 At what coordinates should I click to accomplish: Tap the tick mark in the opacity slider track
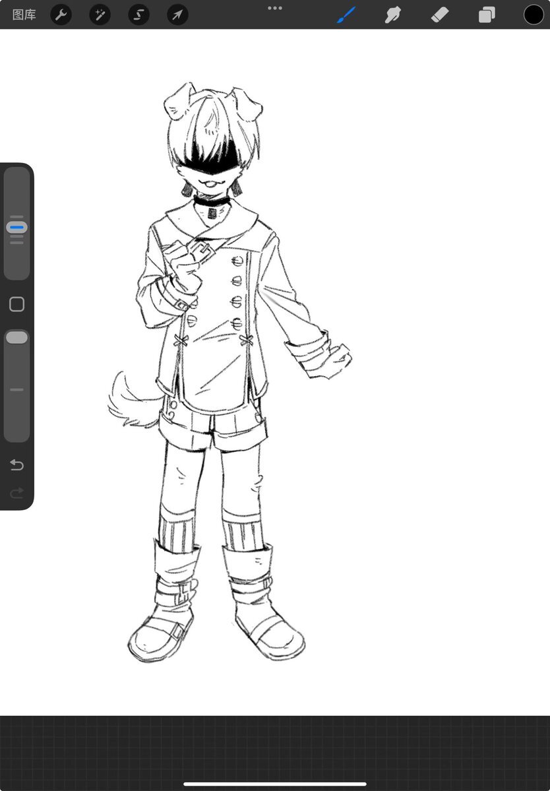[x=17, y=390]
